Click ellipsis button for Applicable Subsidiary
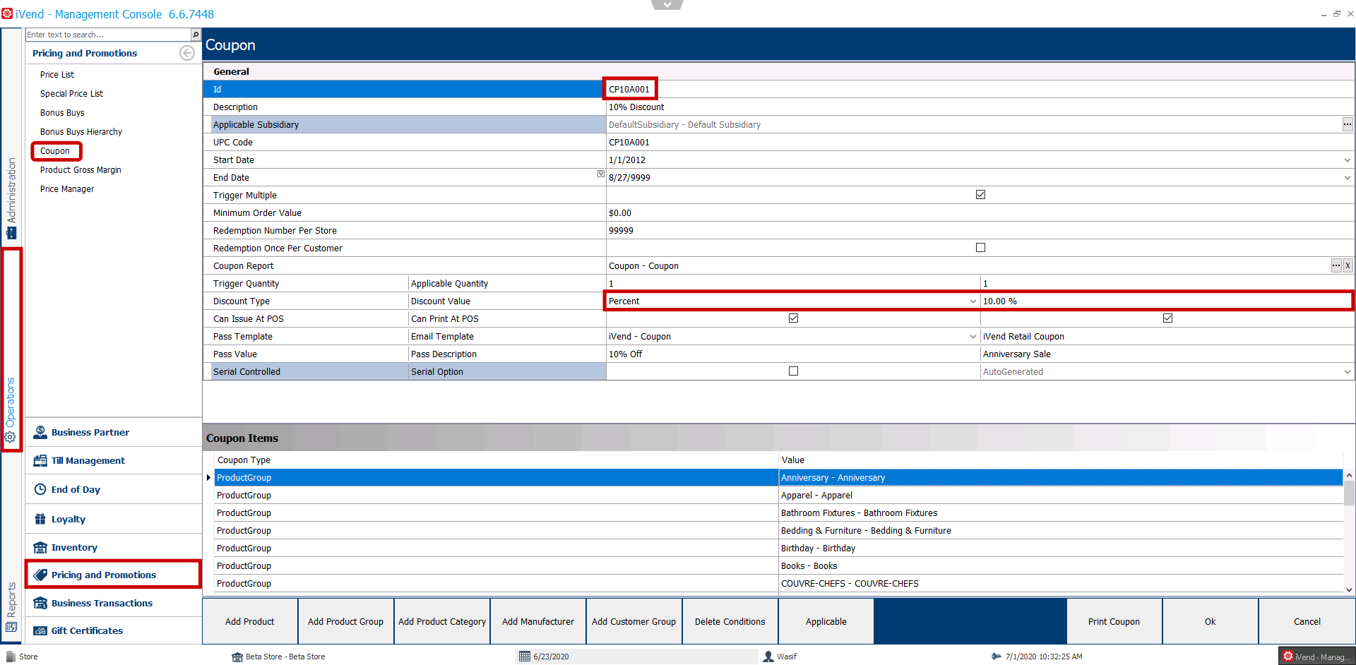 [x=1348, y=124]
